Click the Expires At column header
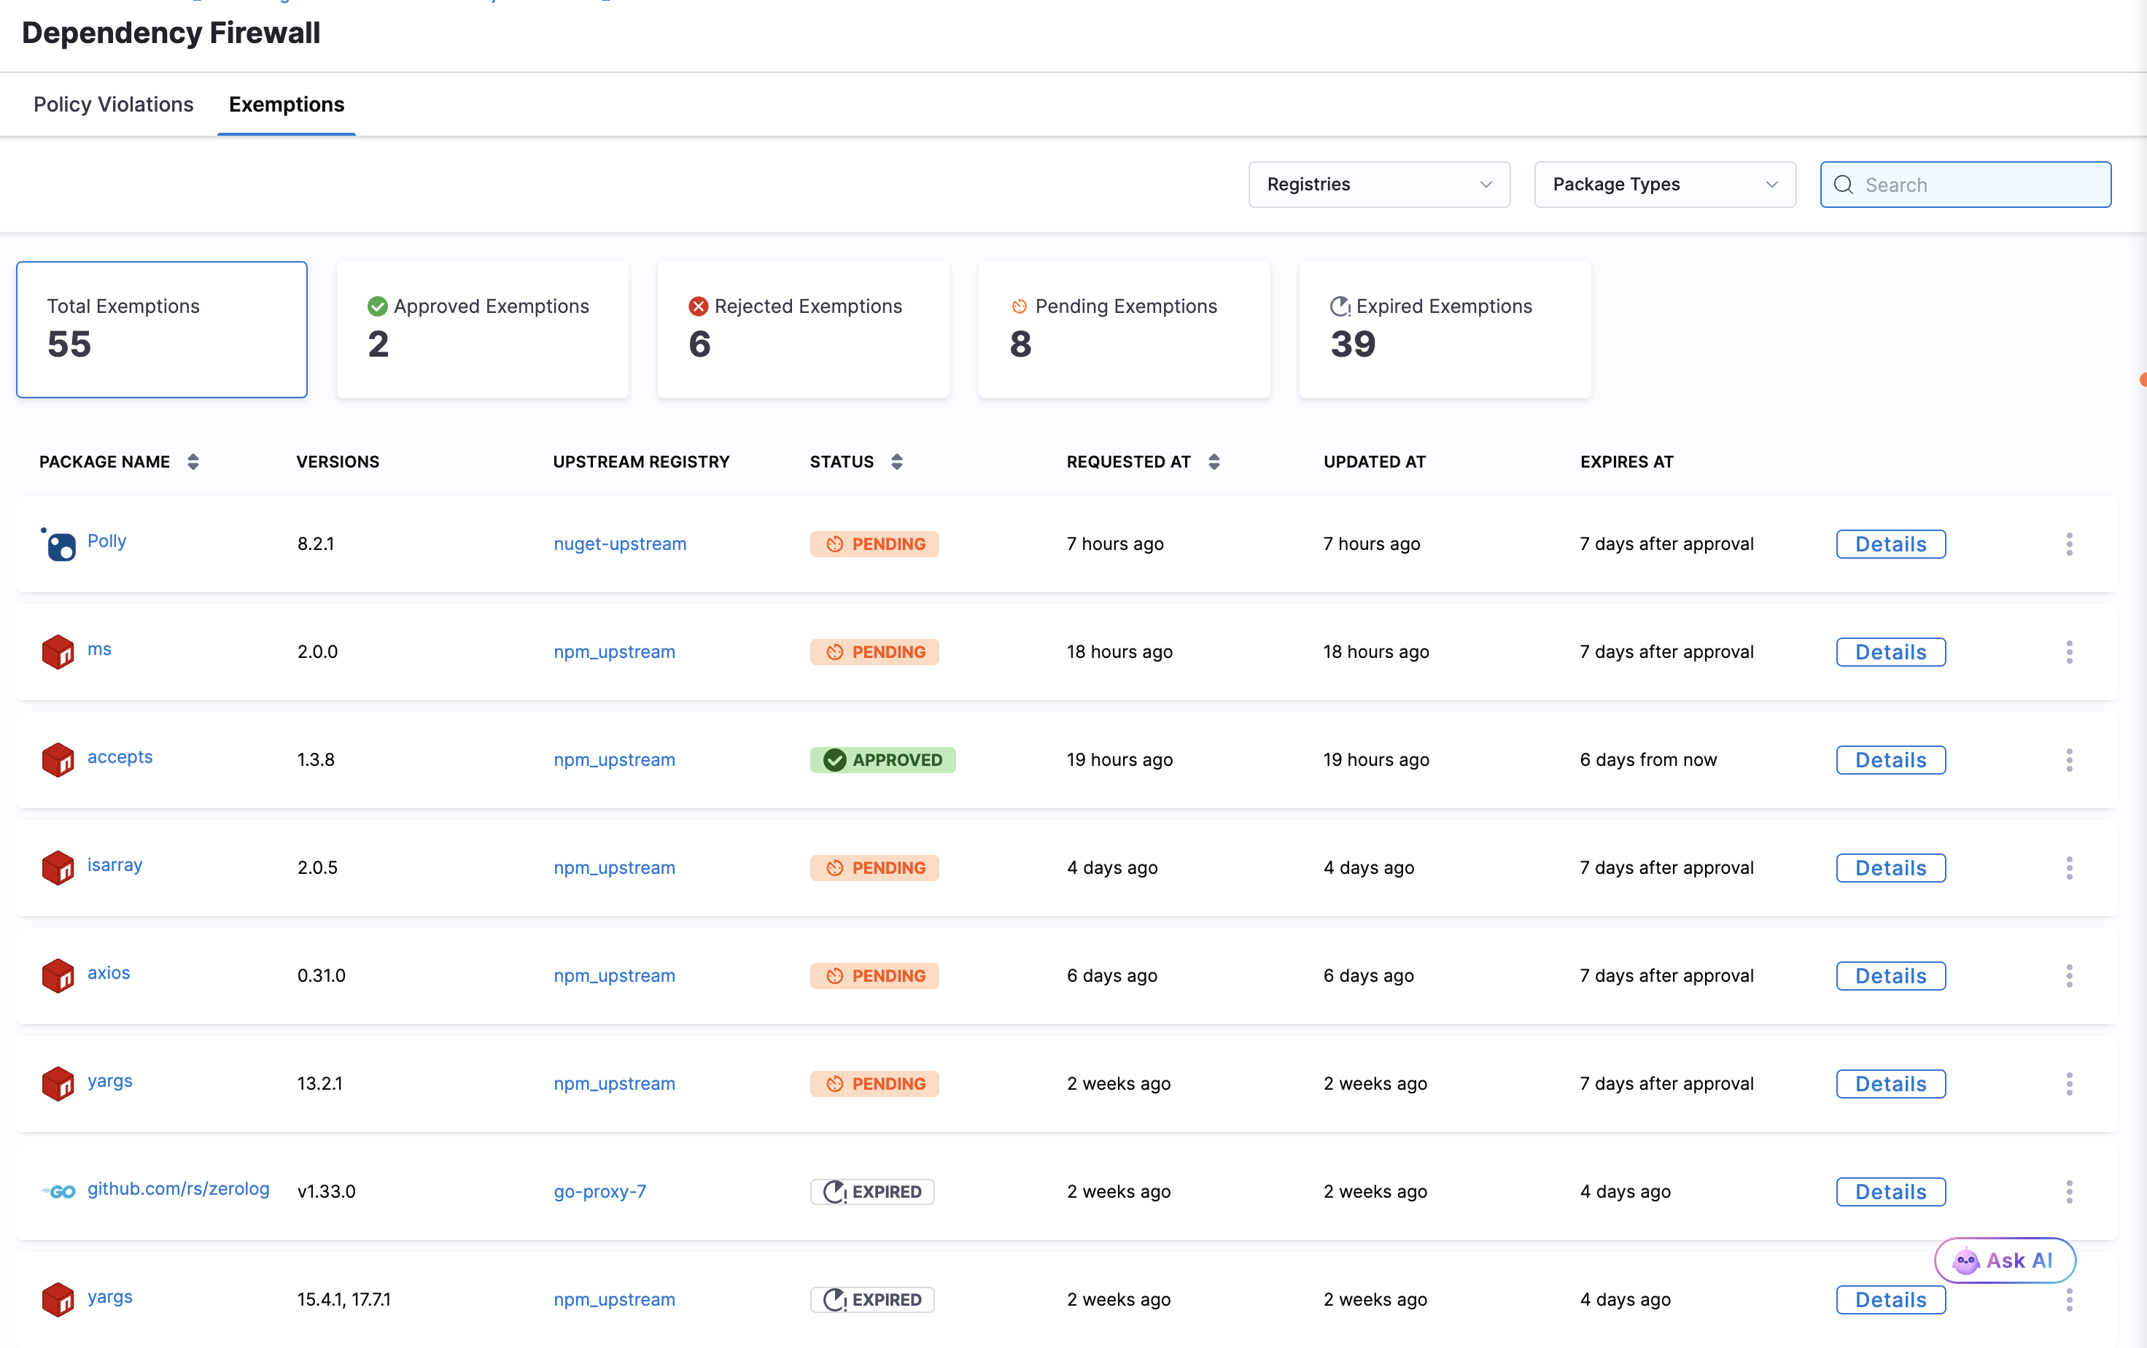This screenshot has width=2147, height=1348. [1626, 462]
